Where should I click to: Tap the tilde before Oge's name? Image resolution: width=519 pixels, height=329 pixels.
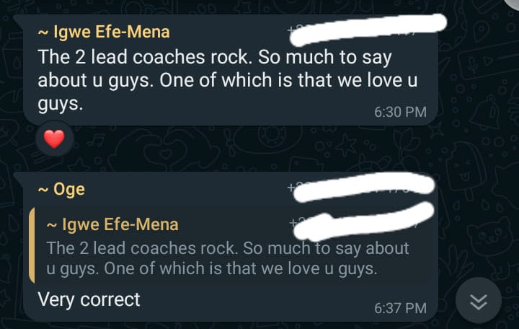coord(43,190)
